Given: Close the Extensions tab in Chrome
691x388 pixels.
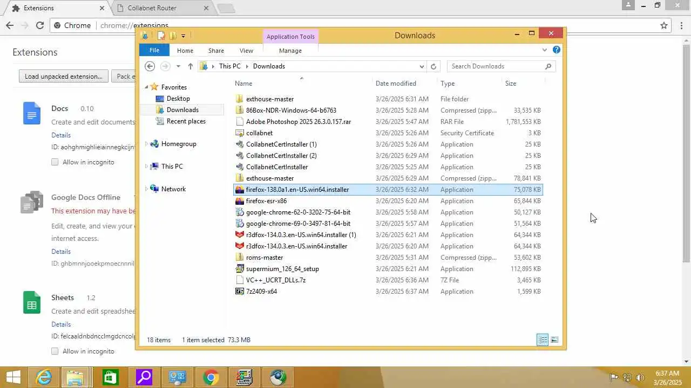Looking at the screenshot, I should 102,8.
